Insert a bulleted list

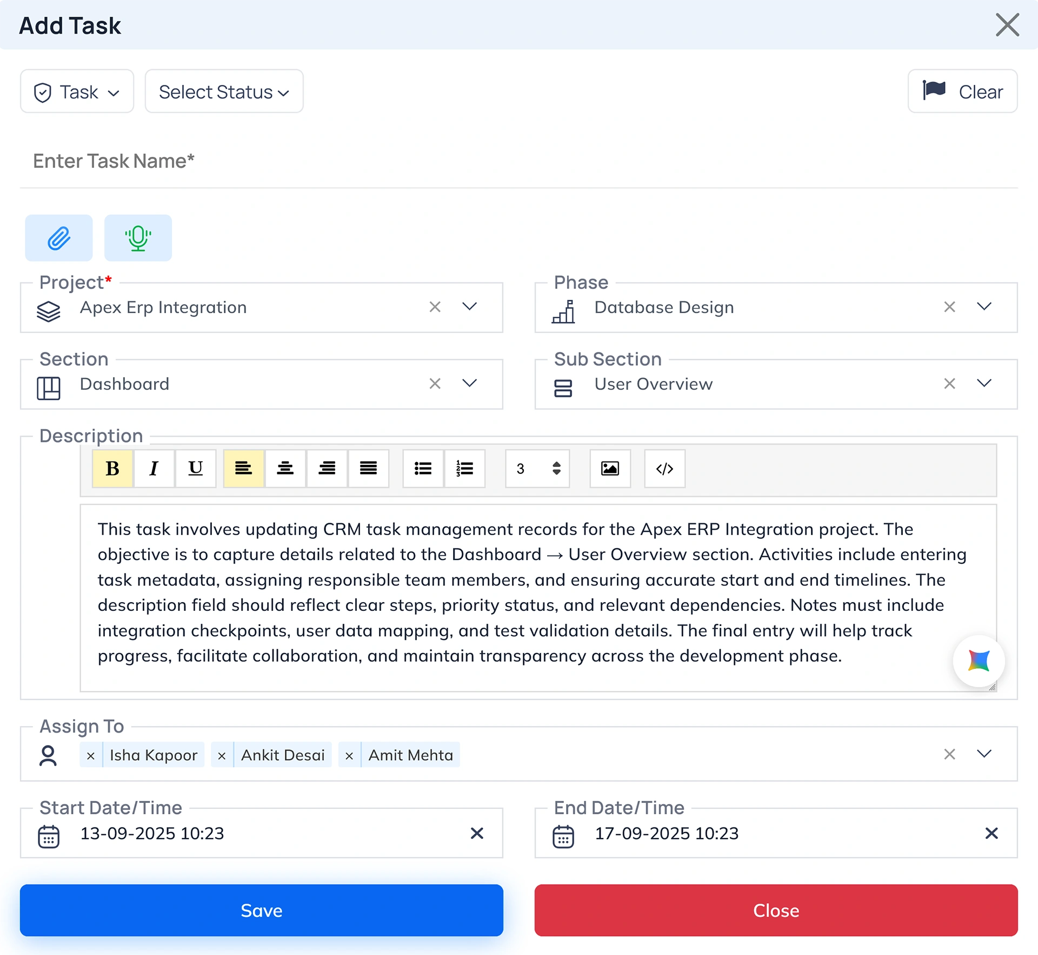point(423,468)
